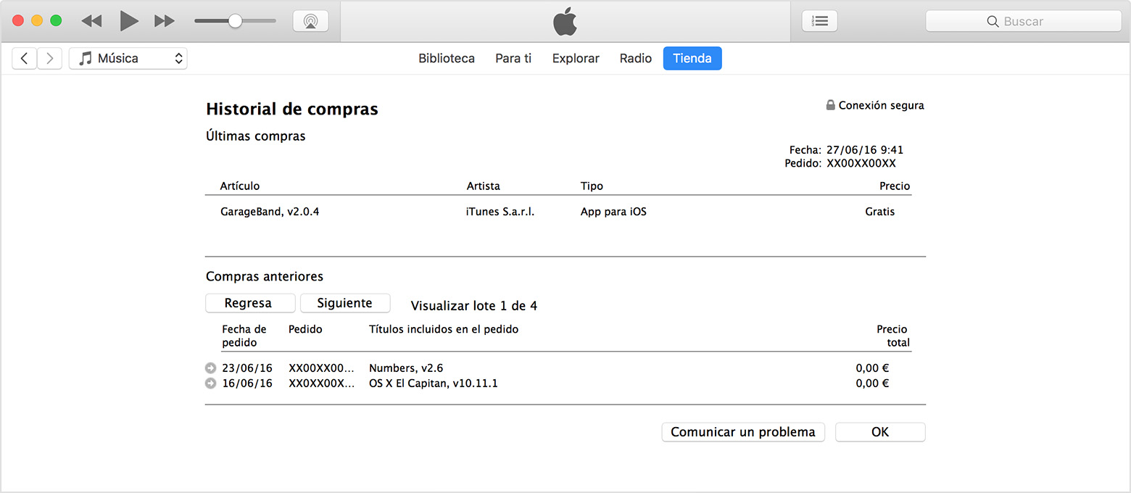Open the AirPlay output menu
The height and width of the screenshot is (493, 1131).
(x=310, y=21)
